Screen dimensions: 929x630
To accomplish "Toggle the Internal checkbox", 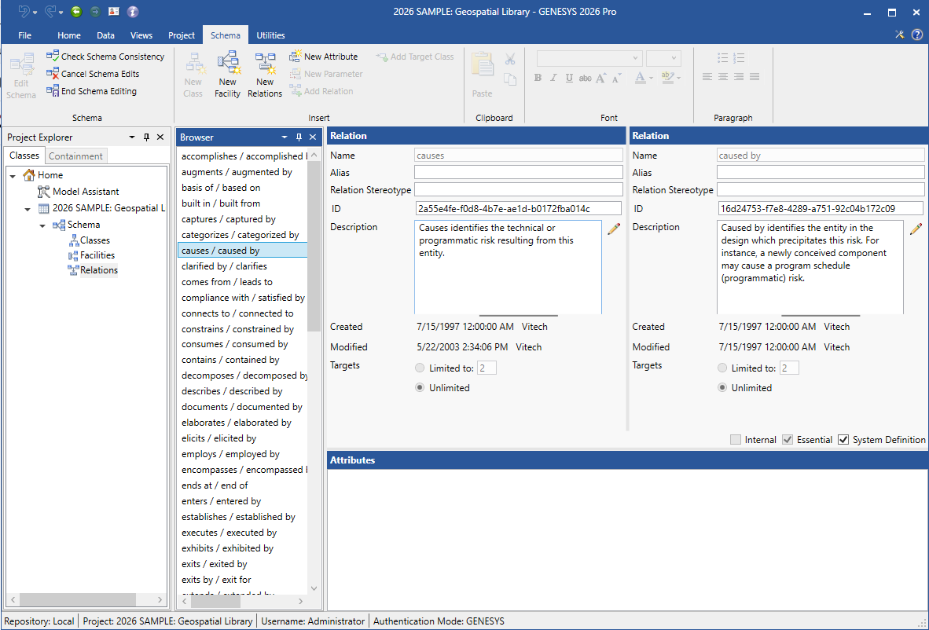I will tap(736, 440).
